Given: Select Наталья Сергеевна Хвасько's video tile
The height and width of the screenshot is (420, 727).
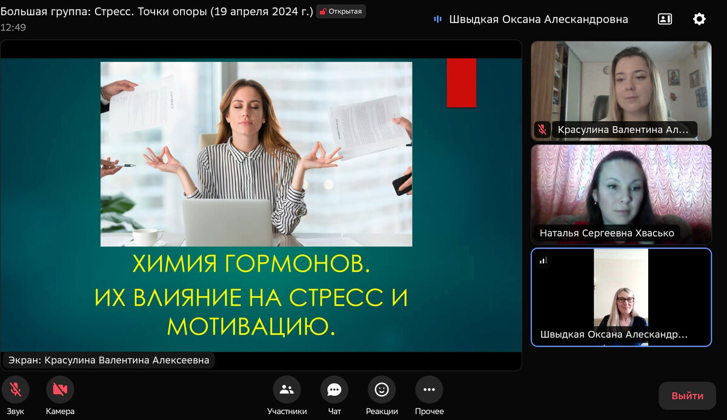Looking at the screenshot, I should tap(622, 194).
